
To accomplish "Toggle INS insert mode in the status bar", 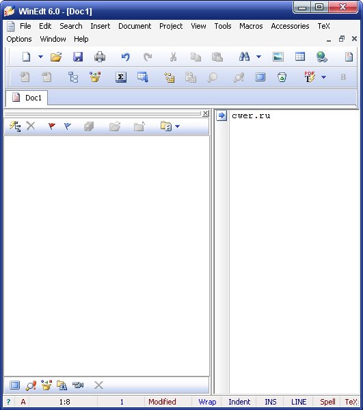I will tap(271, 402).
